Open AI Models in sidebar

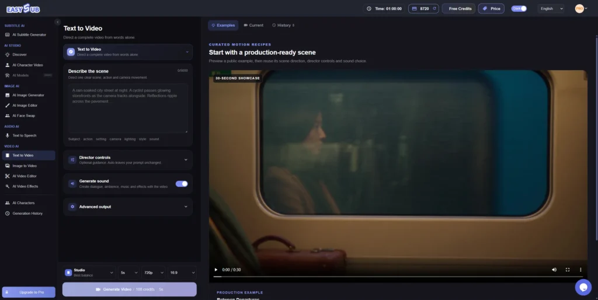[29, 75]
